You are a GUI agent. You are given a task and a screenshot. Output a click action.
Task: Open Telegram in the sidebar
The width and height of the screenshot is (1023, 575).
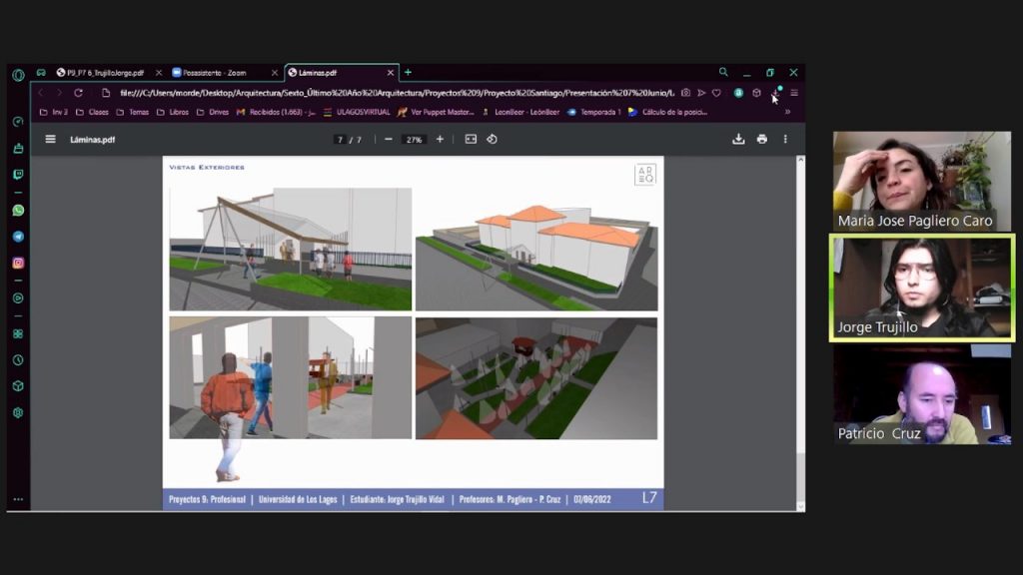18,237
